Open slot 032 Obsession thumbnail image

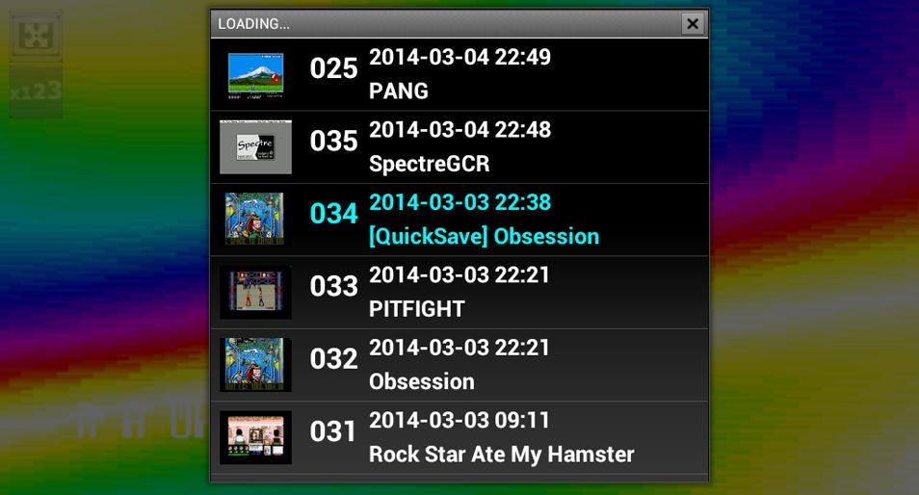[255, 365]
